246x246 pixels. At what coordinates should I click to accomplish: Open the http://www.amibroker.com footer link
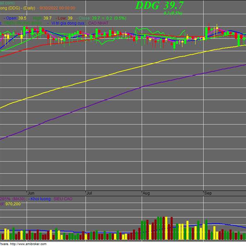(28, 244)
